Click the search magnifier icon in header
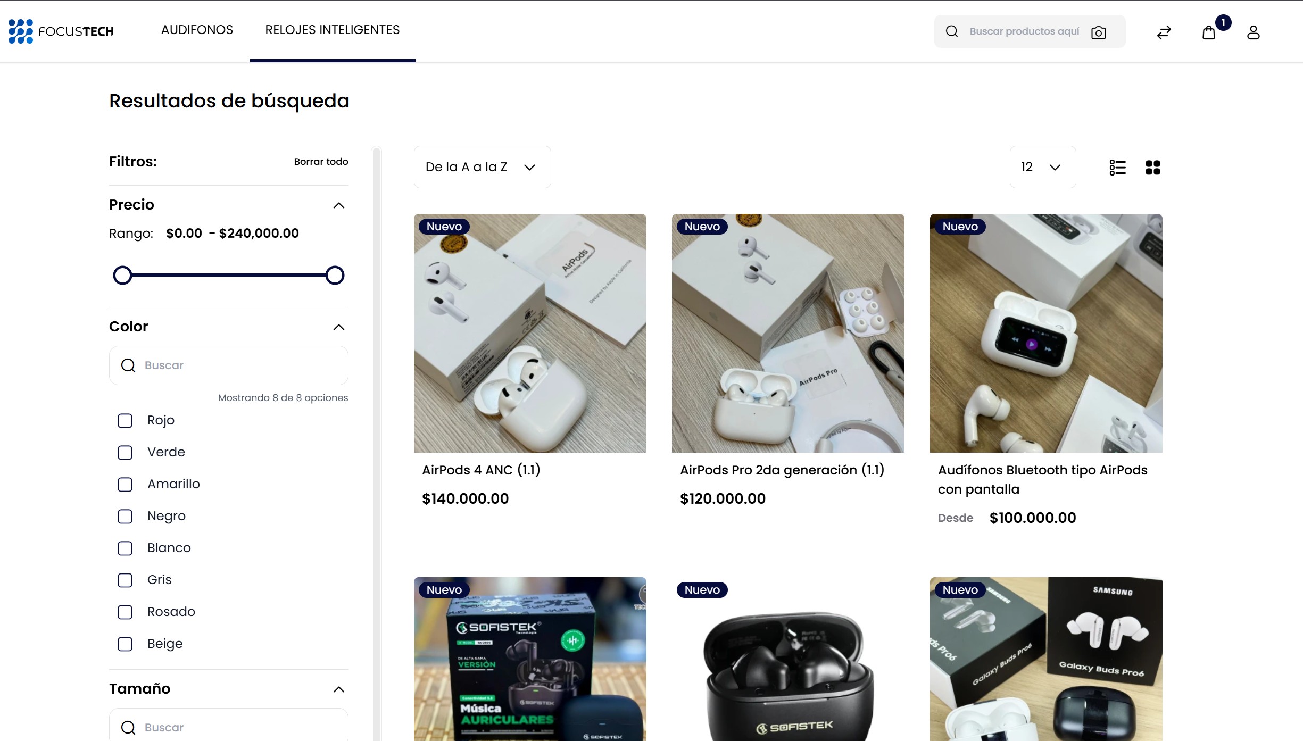1303x741 pixels. pyautogui.click(x=952, y=31)
